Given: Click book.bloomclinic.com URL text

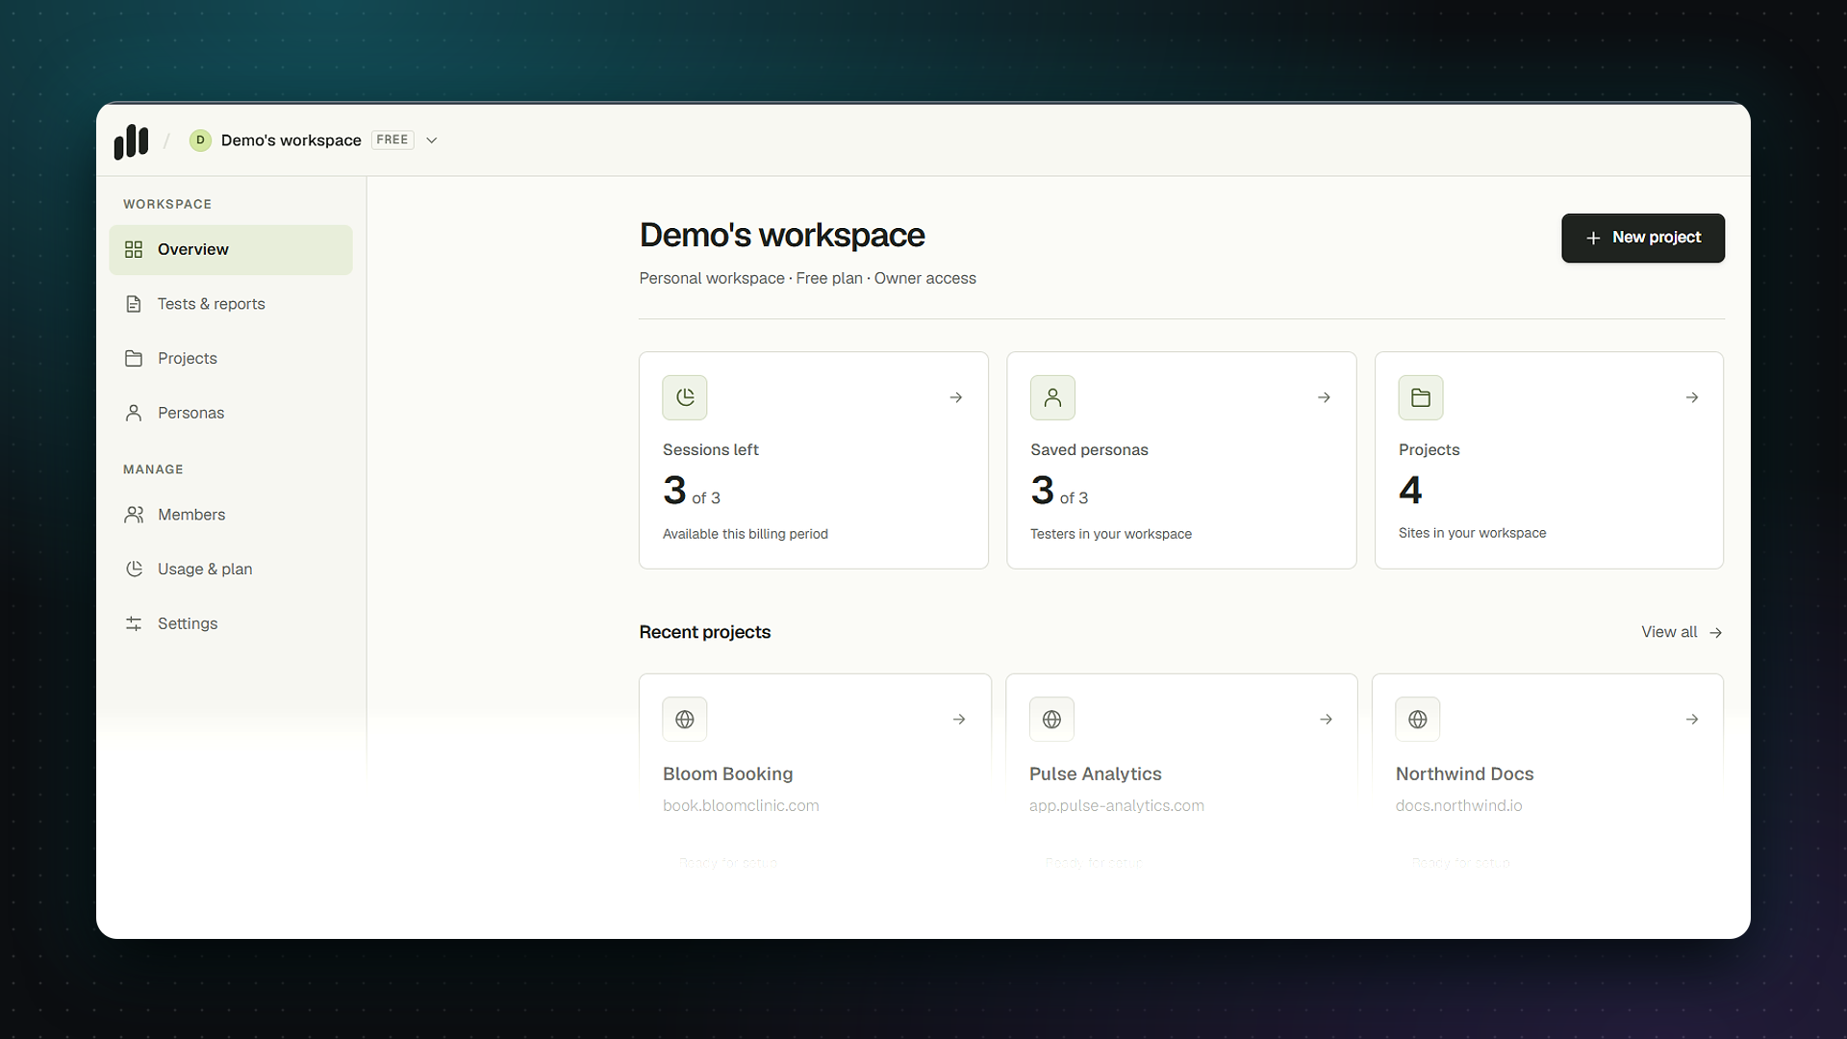Looking at the screenshot, I should pos(741,806).
